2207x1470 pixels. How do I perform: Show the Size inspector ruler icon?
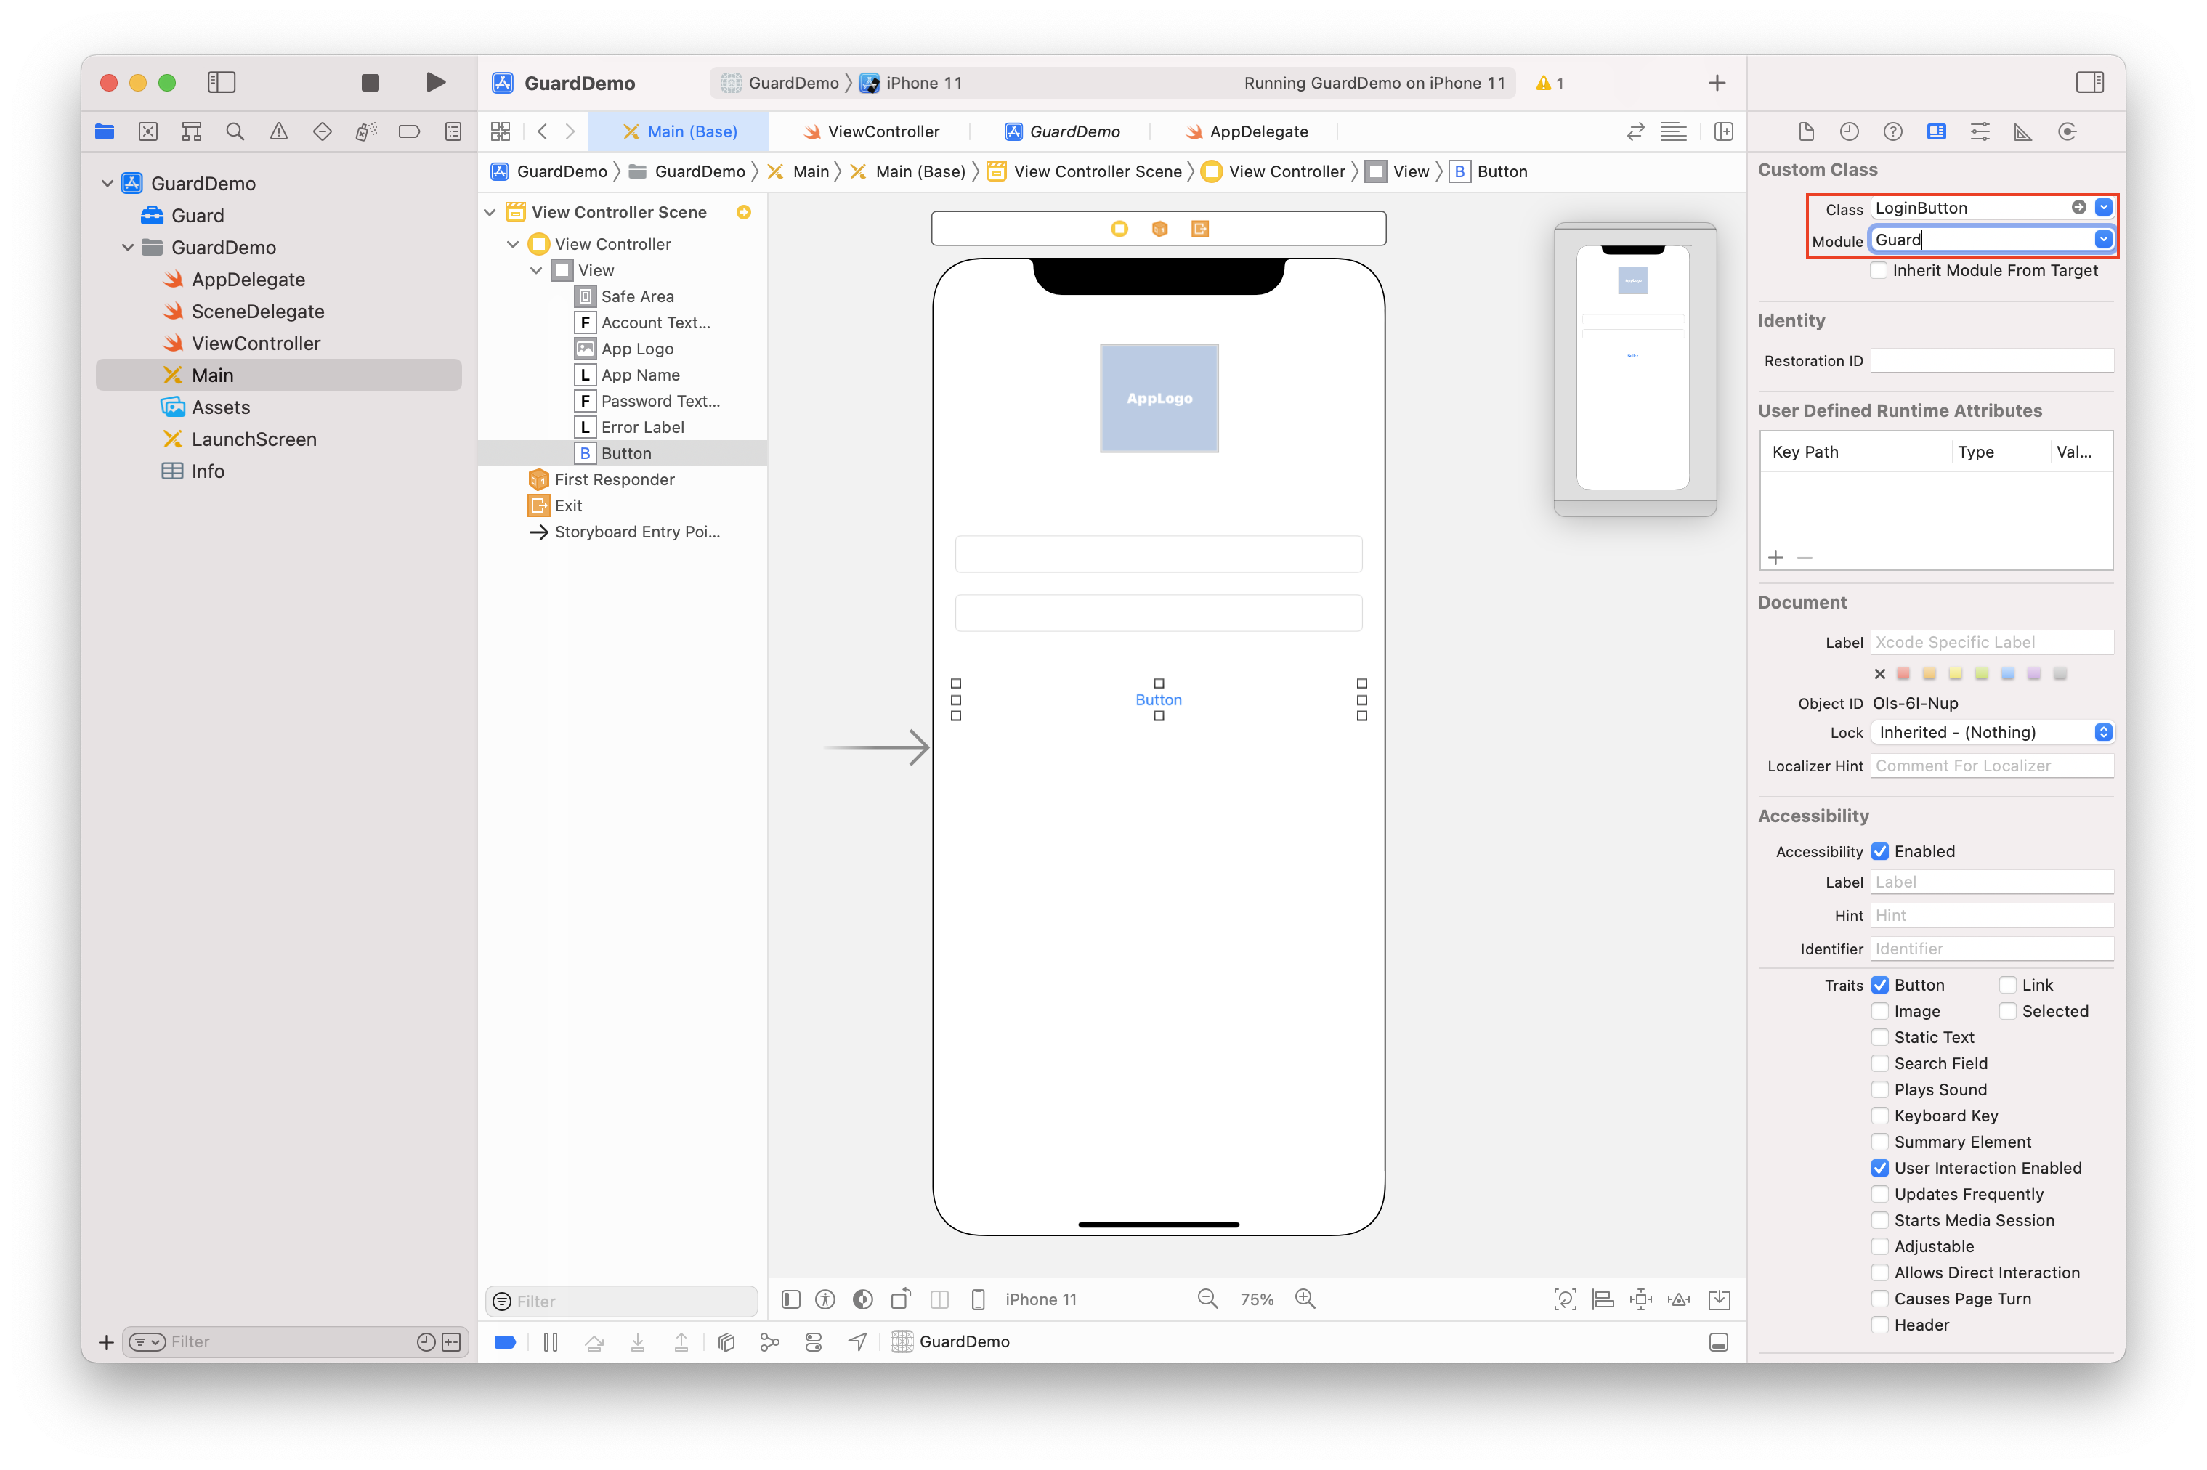point(2023,131)
